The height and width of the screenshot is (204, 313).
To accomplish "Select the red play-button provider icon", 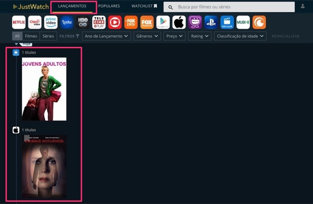I will (115, 22).
